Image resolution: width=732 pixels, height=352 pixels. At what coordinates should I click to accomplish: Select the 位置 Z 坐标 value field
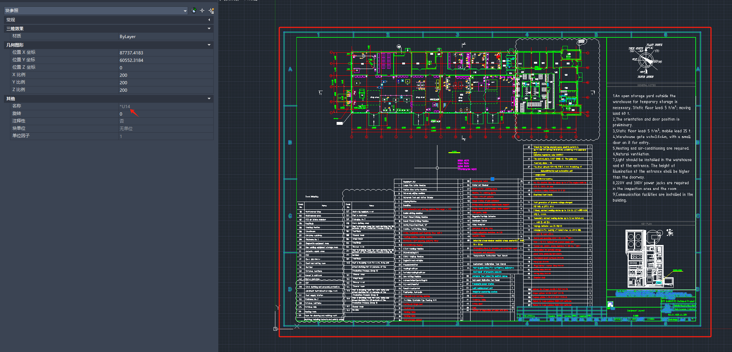[166, 68]
